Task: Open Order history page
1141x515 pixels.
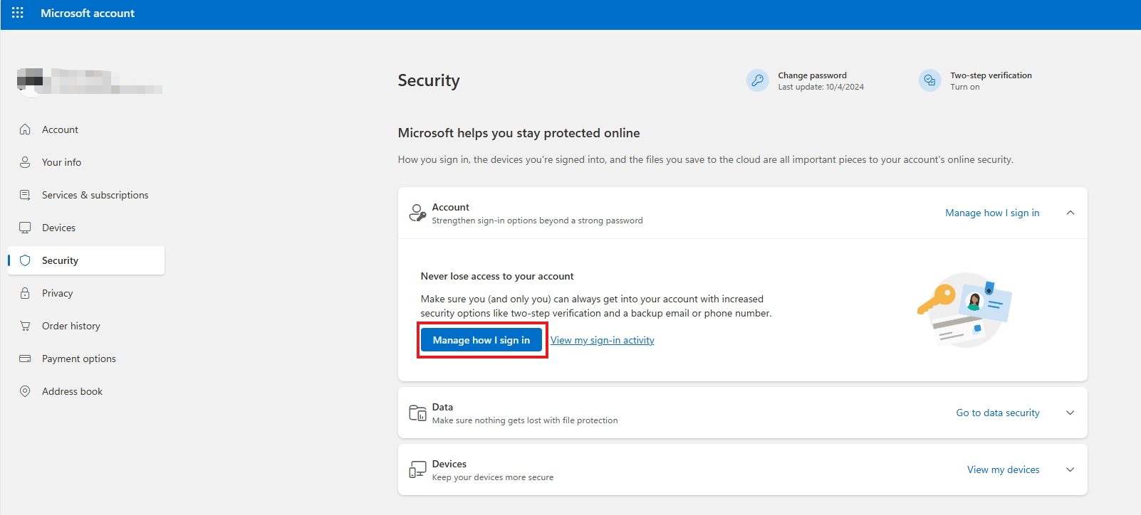Action: click(x=86, y=326)
